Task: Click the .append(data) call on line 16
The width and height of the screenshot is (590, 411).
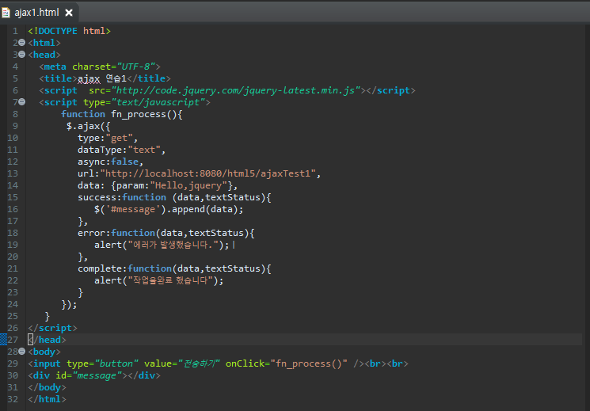Action: pyautogui.click(x=202, y=209)
